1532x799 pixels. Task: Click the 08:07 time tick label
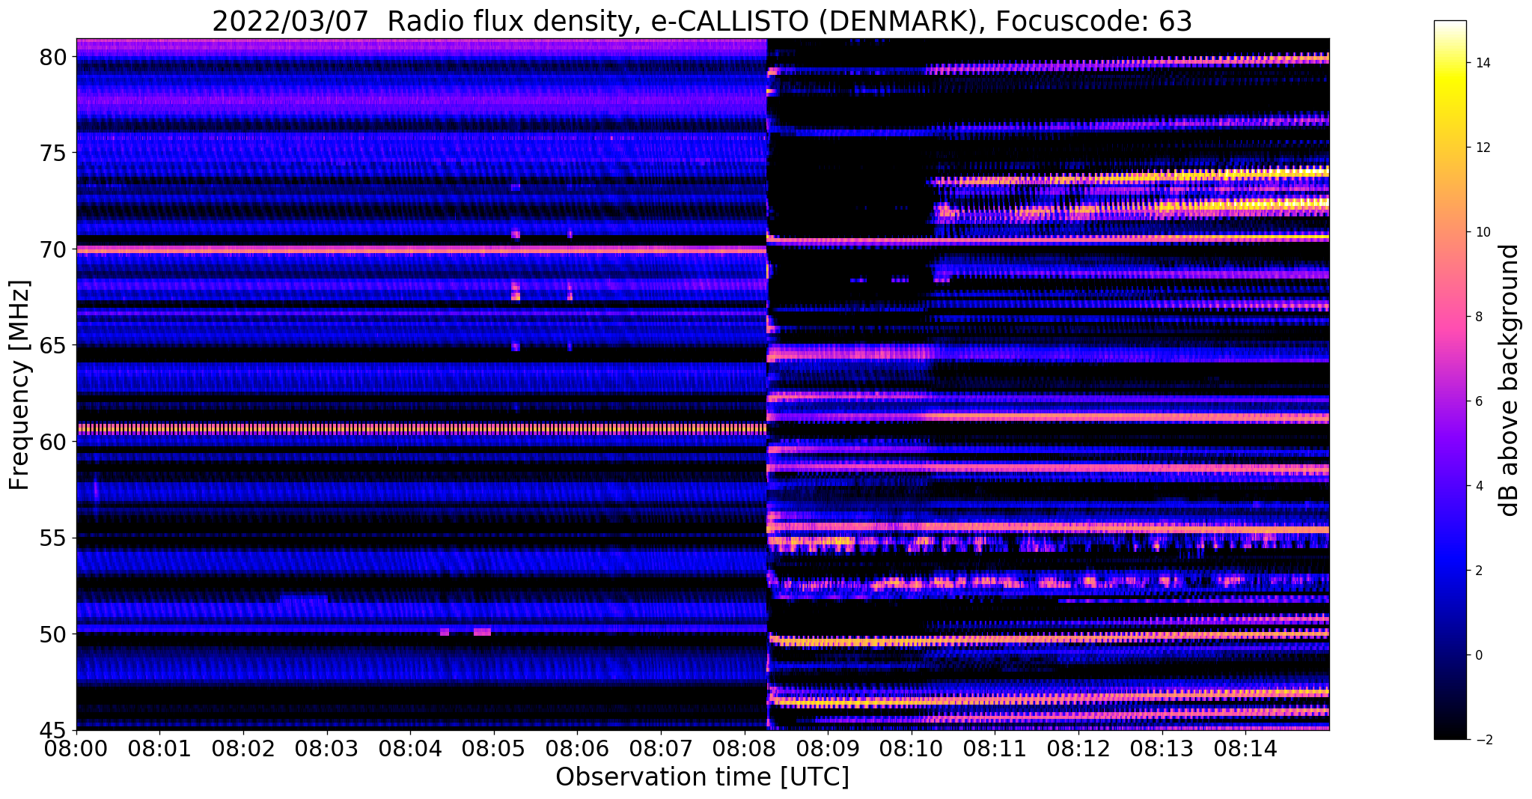pyautogui.click(x=661, y=748)
